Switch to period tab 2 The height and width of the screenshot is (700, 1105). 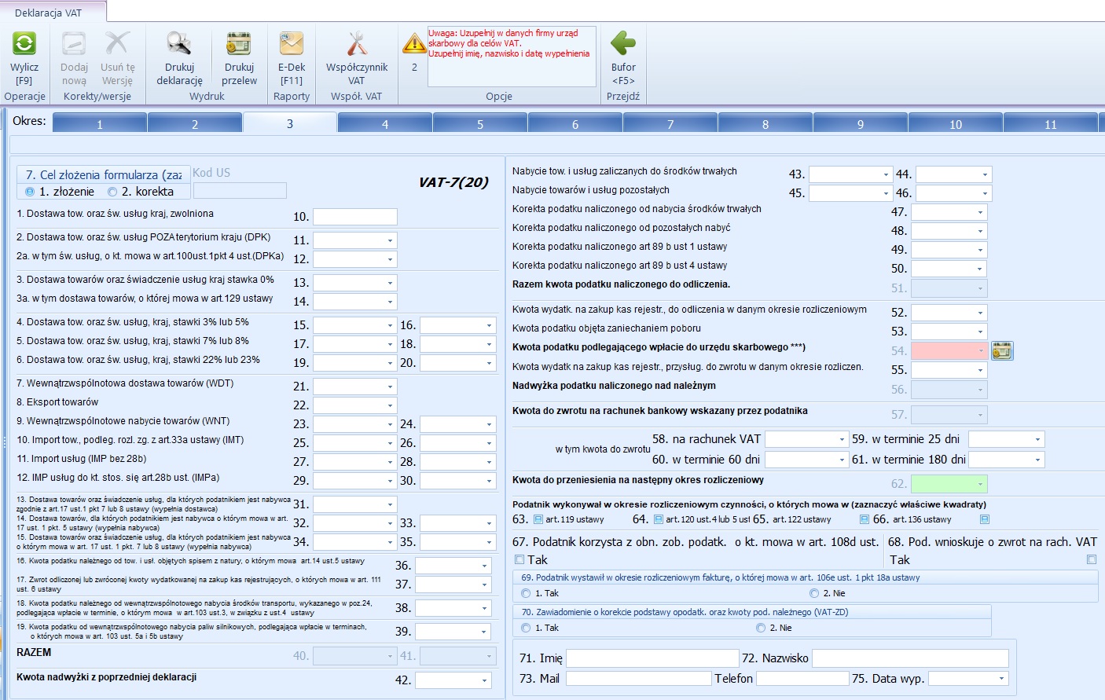coord(195,123)
